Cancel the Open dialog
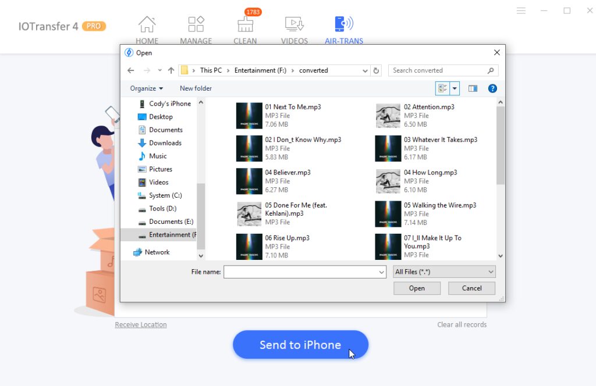This screenshot has width=596, height=386. click(471, 288)
